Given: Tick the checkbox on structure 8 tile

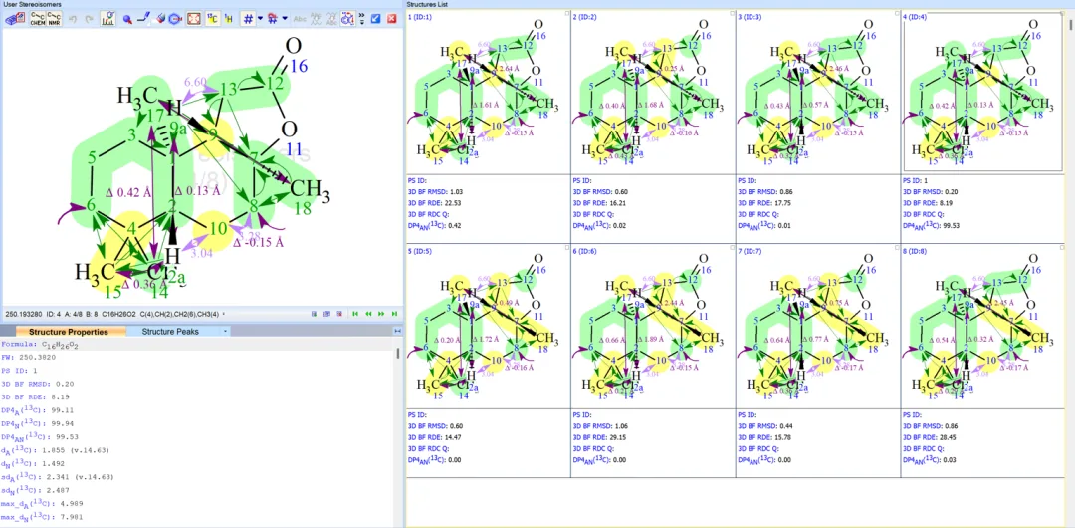Looking at the screenshot, I should tap(1061, 248).
